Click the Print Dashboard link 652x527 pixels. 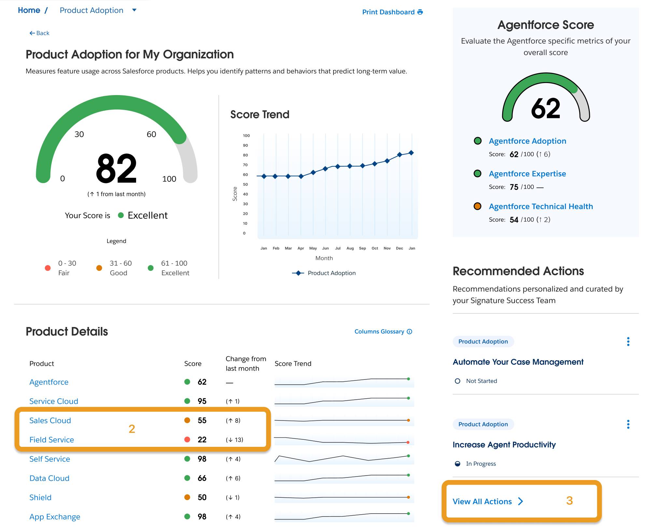click(x=392, y=12)
